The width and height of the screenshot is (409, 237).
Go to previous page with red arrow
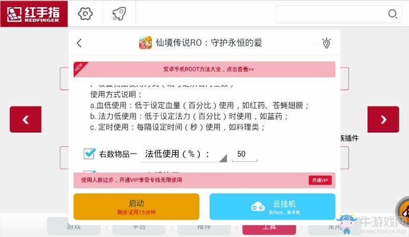coord(26,119)
